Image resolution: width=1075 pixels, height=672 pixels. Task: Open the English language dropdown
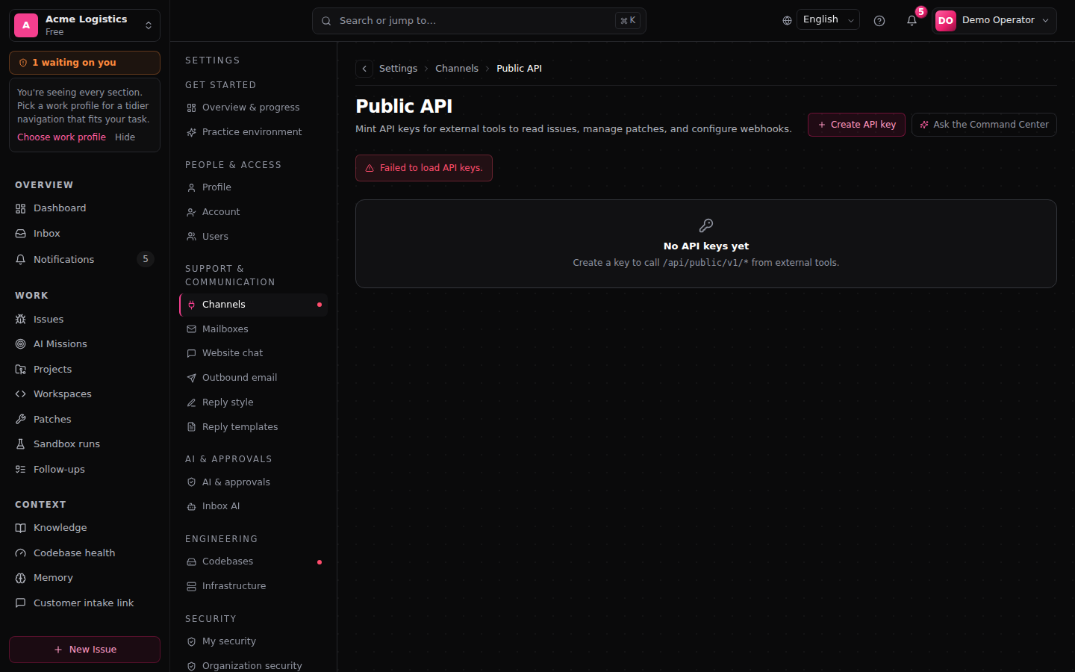coord(828,20)
